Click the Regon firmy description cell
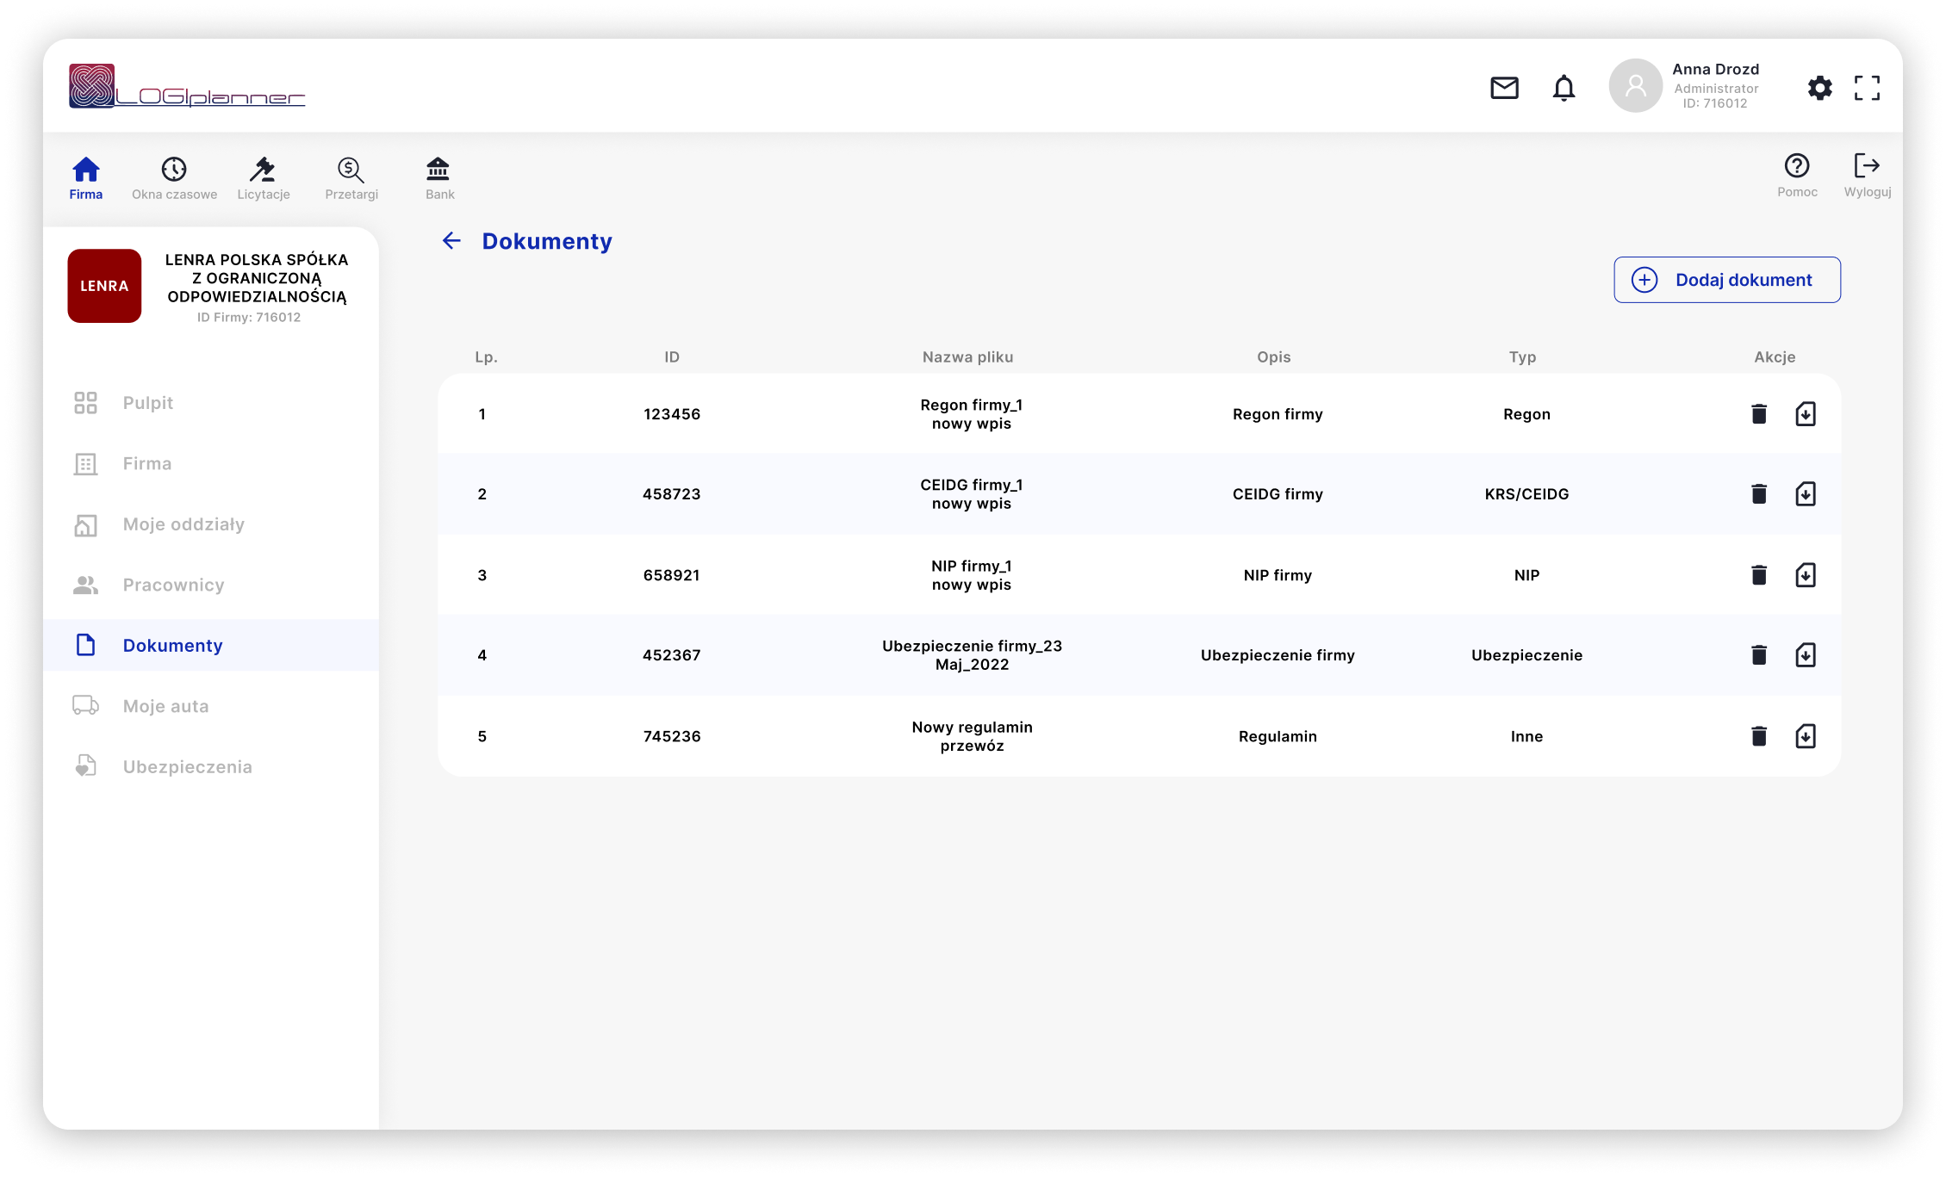This screenshot has height=1177, width=1946. coord(1278,414)
